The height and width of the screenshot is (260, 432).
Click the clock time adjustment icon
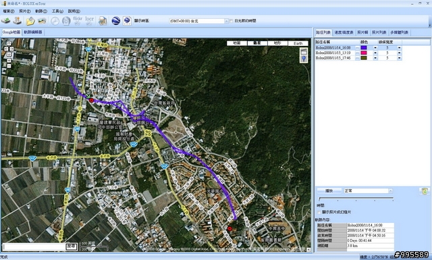[x=55, y=21]
